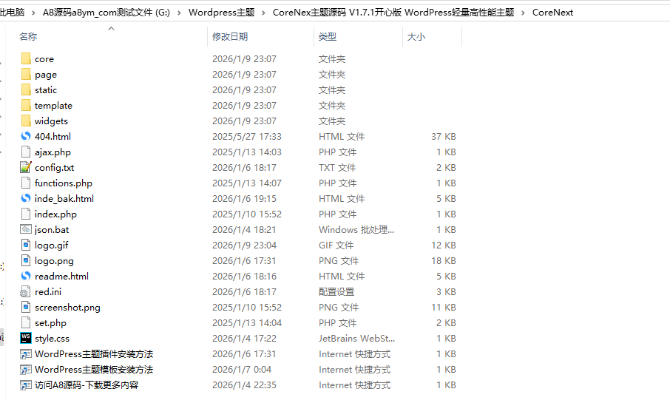Select the page folder icon
670x403 pixels.
26,75
